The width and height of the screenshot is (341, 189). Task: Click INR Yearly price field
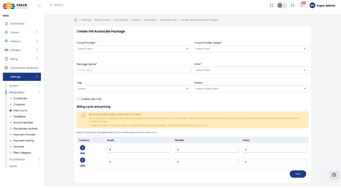(274, 149)
